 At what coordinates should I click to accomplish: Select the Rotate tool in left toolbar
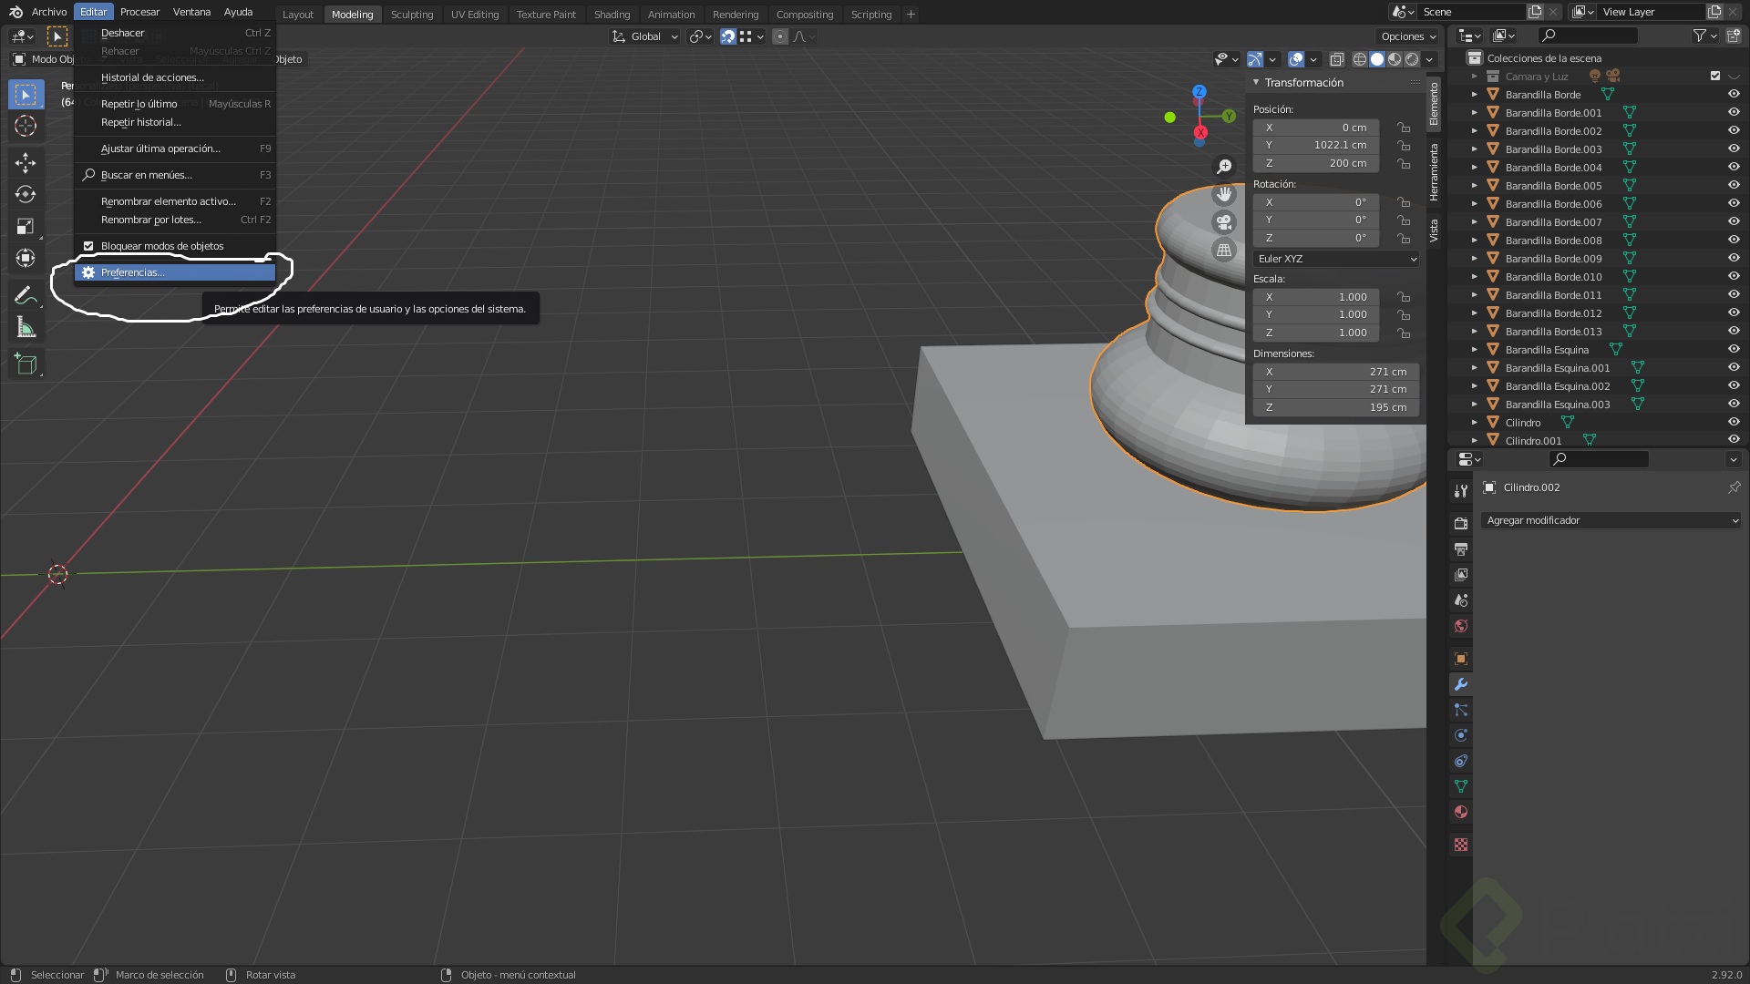26,194
